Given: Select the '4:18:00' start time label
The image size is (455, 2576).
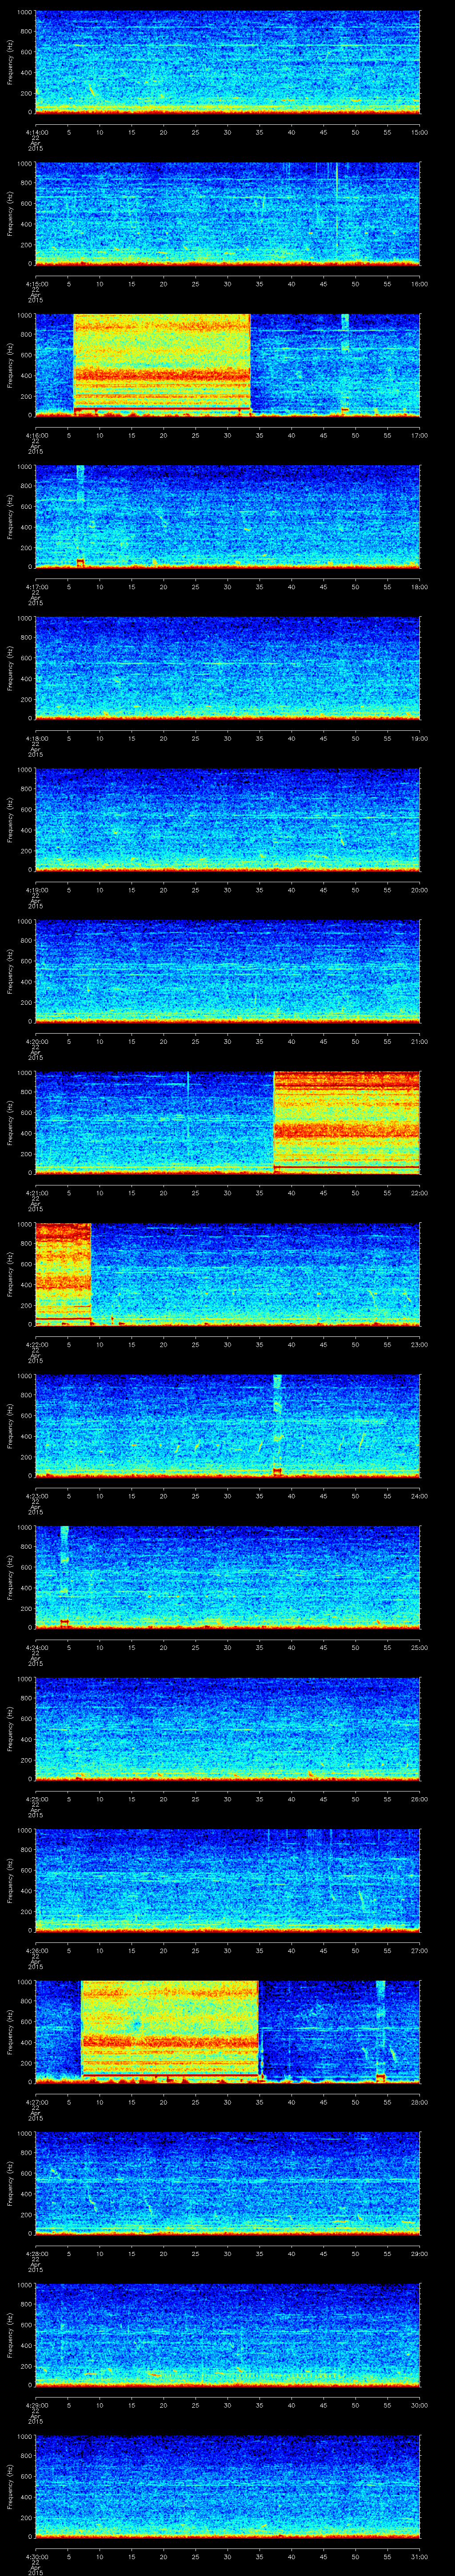Looking at the screenshot, I should click(x=36, y=738).
